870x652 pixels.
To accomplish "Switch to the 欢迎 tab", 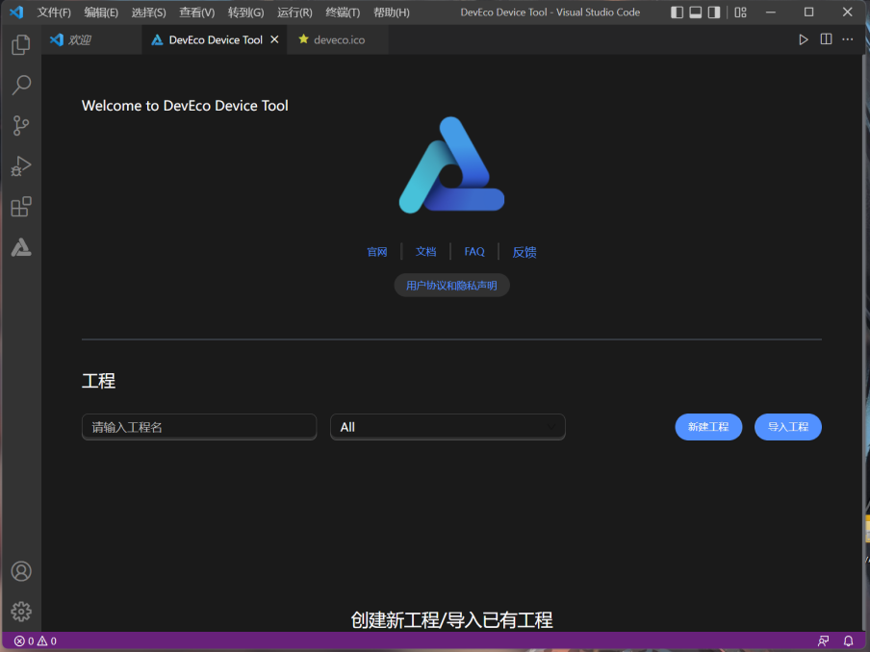I will 91,40.
